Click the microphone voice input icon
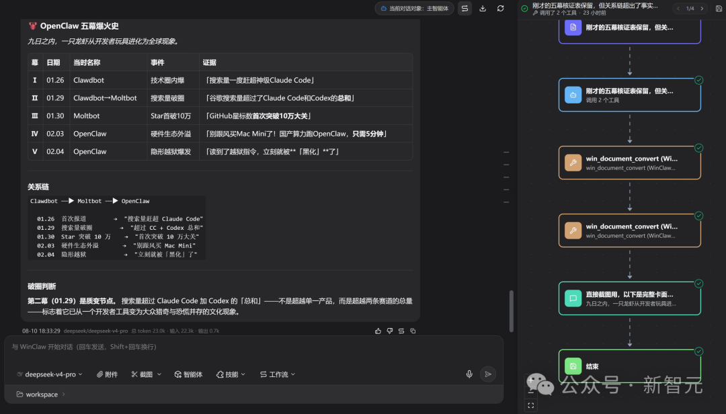This screenshot has height=414, width=726. click(469, 374)
